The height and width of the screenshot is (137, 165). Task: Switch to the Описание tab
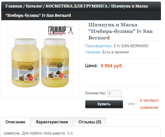[16, 122]
